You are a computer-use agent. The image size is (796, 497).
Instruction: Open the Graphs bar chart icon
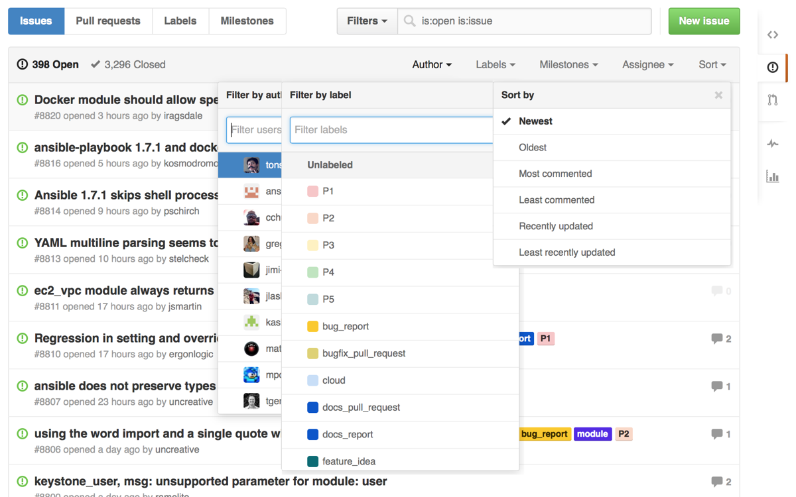(773, 176)
